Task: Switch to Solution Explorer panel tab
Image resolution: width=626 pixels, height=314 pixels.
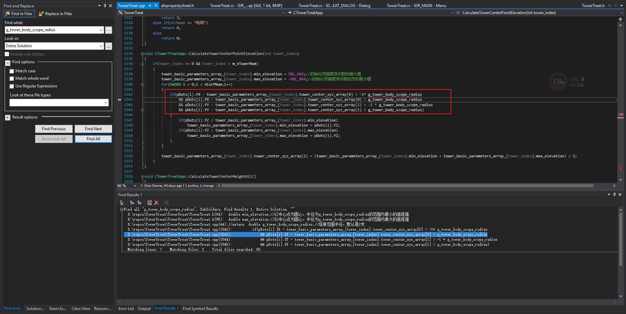Action: (x=35, y=309)
